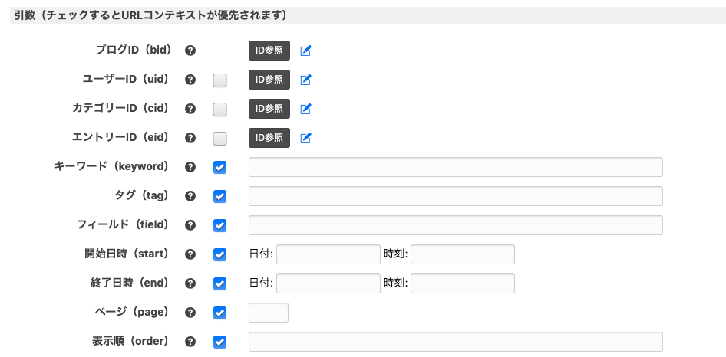The height and width of the screenshot is (357, 726).
Task: Click the edit pencil icon for ブログID
Action: (305, 51)
